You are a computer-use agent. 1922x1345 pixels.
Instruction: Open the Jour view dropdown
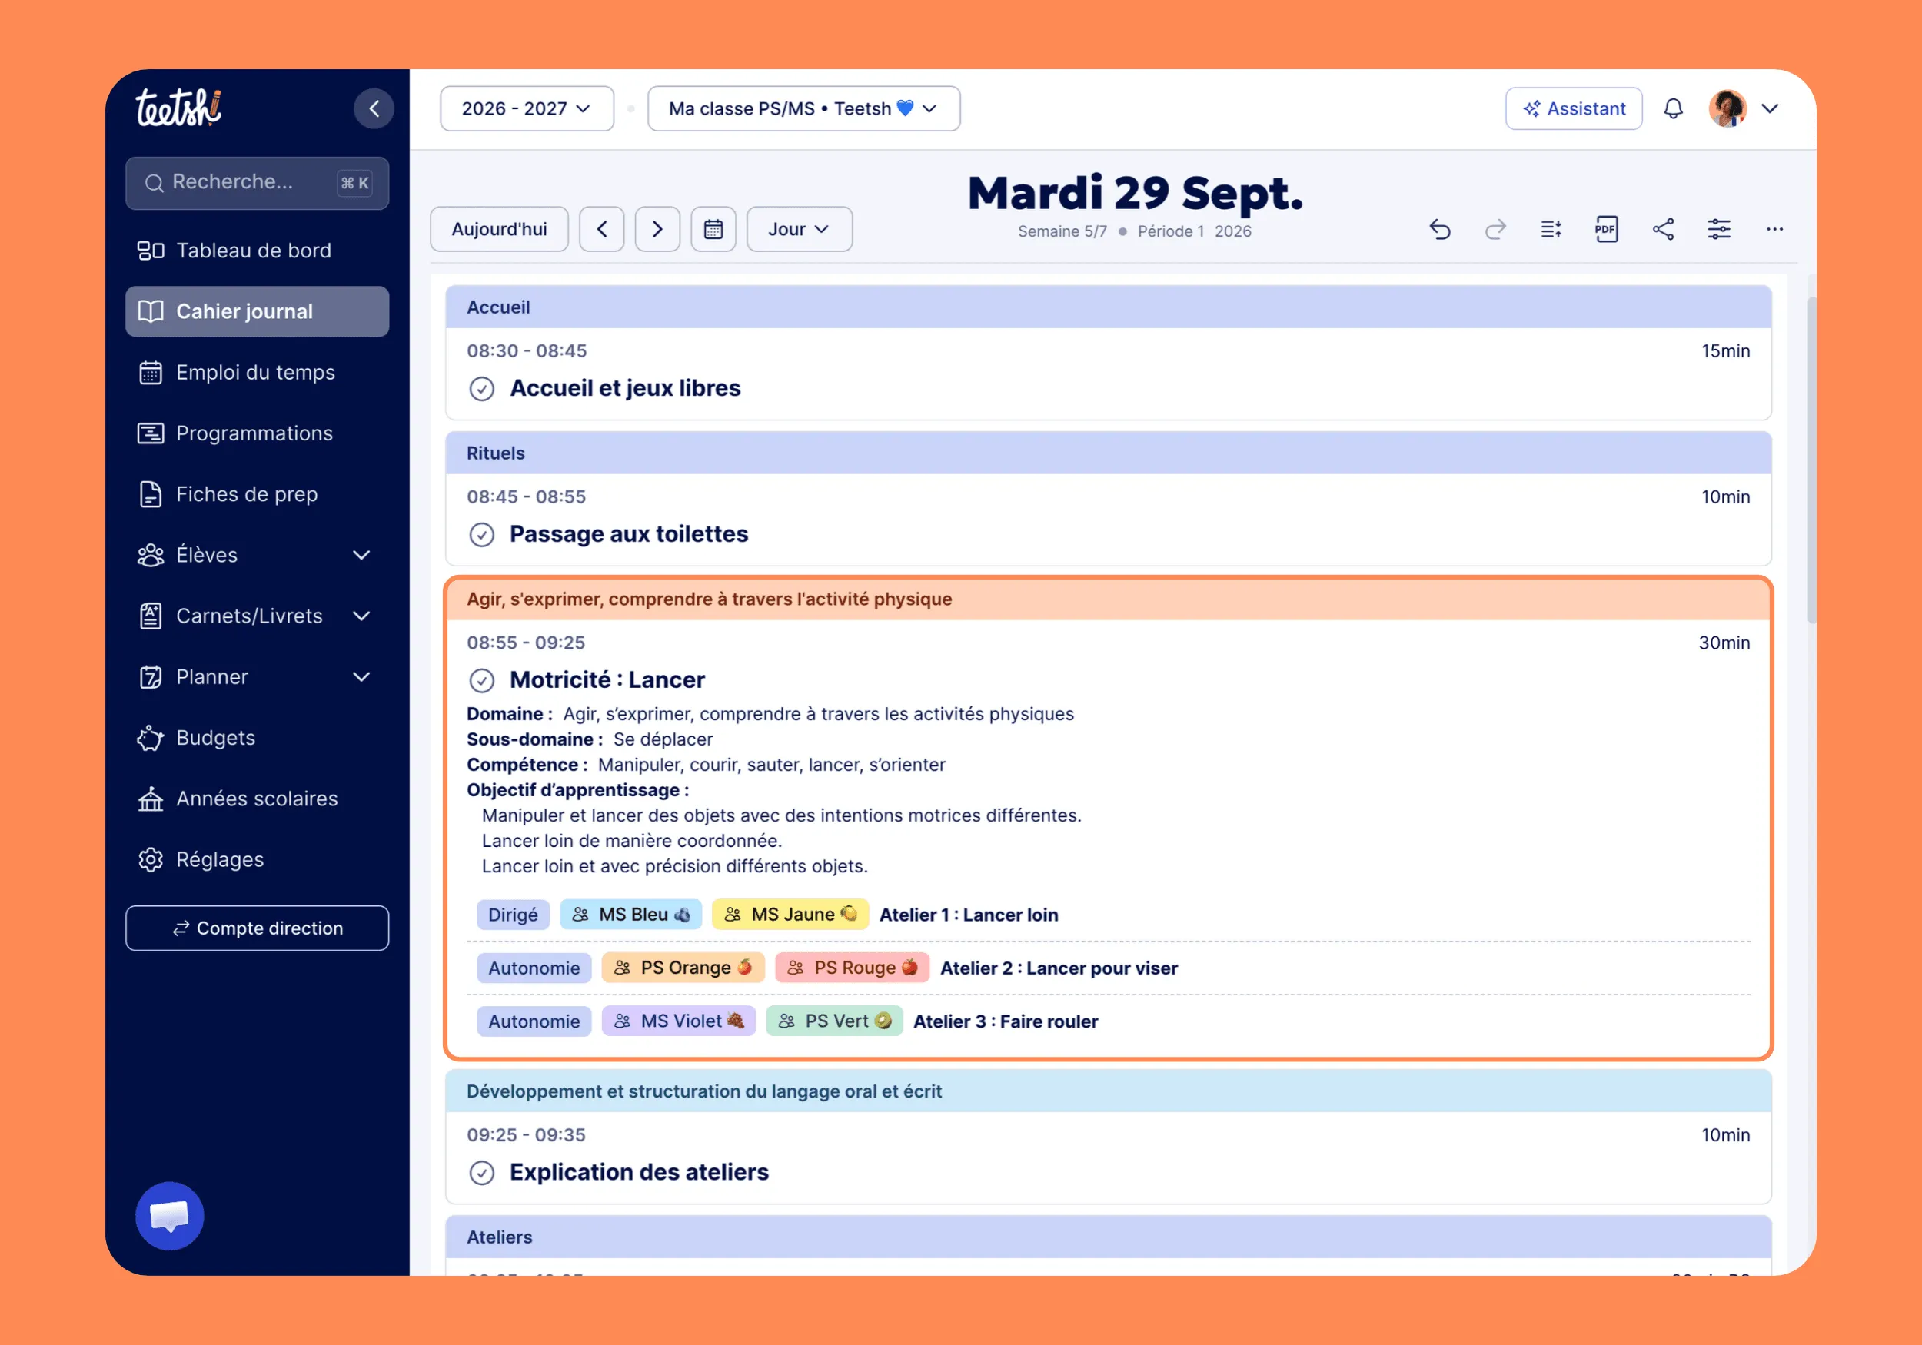800,229
